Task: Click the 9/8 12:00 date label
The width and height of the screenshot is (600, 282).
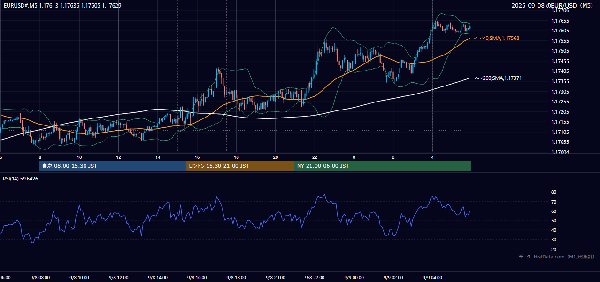Action: tap(118, 278)
